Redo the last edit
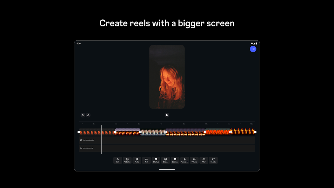The height and width of the screenshot is (188, 334). tap(88, 115)
